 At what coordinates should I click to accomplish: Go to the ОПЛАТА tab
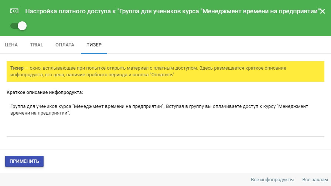pyautogui.click(x=65, y=45)
